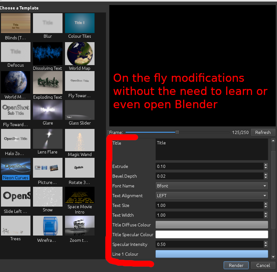Viewport: 277px width, 272px height.
Task: Choose the Dissolving Text template
Action: pos(47,53)
